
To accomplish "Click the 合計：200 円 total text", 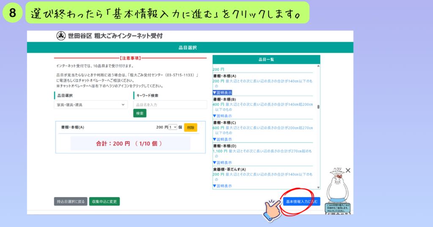I will coord(113,143).
